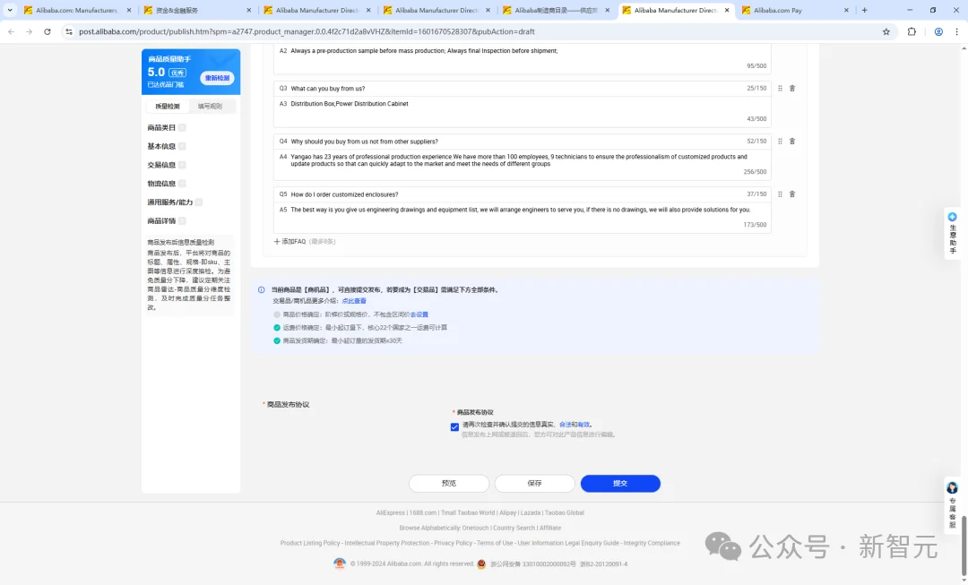The image size is (968, 585).
Task: Click the 保存 save button
Action: (534, 484)
